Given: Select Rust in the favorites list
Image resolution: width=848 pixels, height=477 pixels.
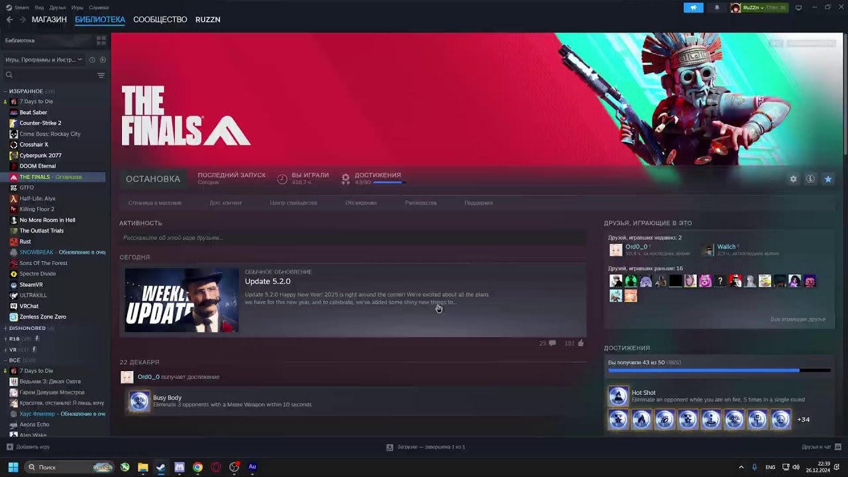Looking at the screenshot, I should coord(25,242).
